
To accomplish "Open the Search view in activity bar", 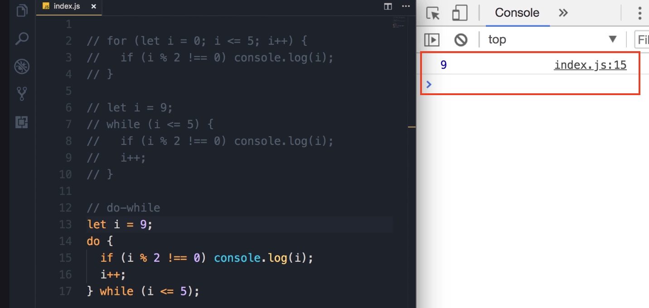I will (22, 39).
